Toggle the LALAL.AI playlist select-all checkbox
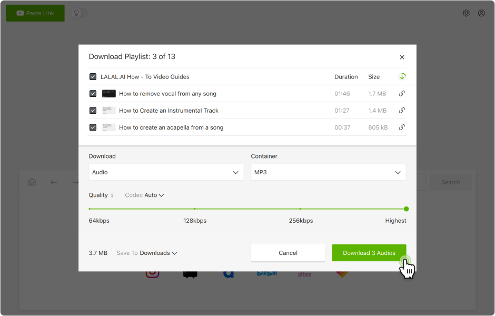This screenshot has height=316, width=495. coord(93,77)
